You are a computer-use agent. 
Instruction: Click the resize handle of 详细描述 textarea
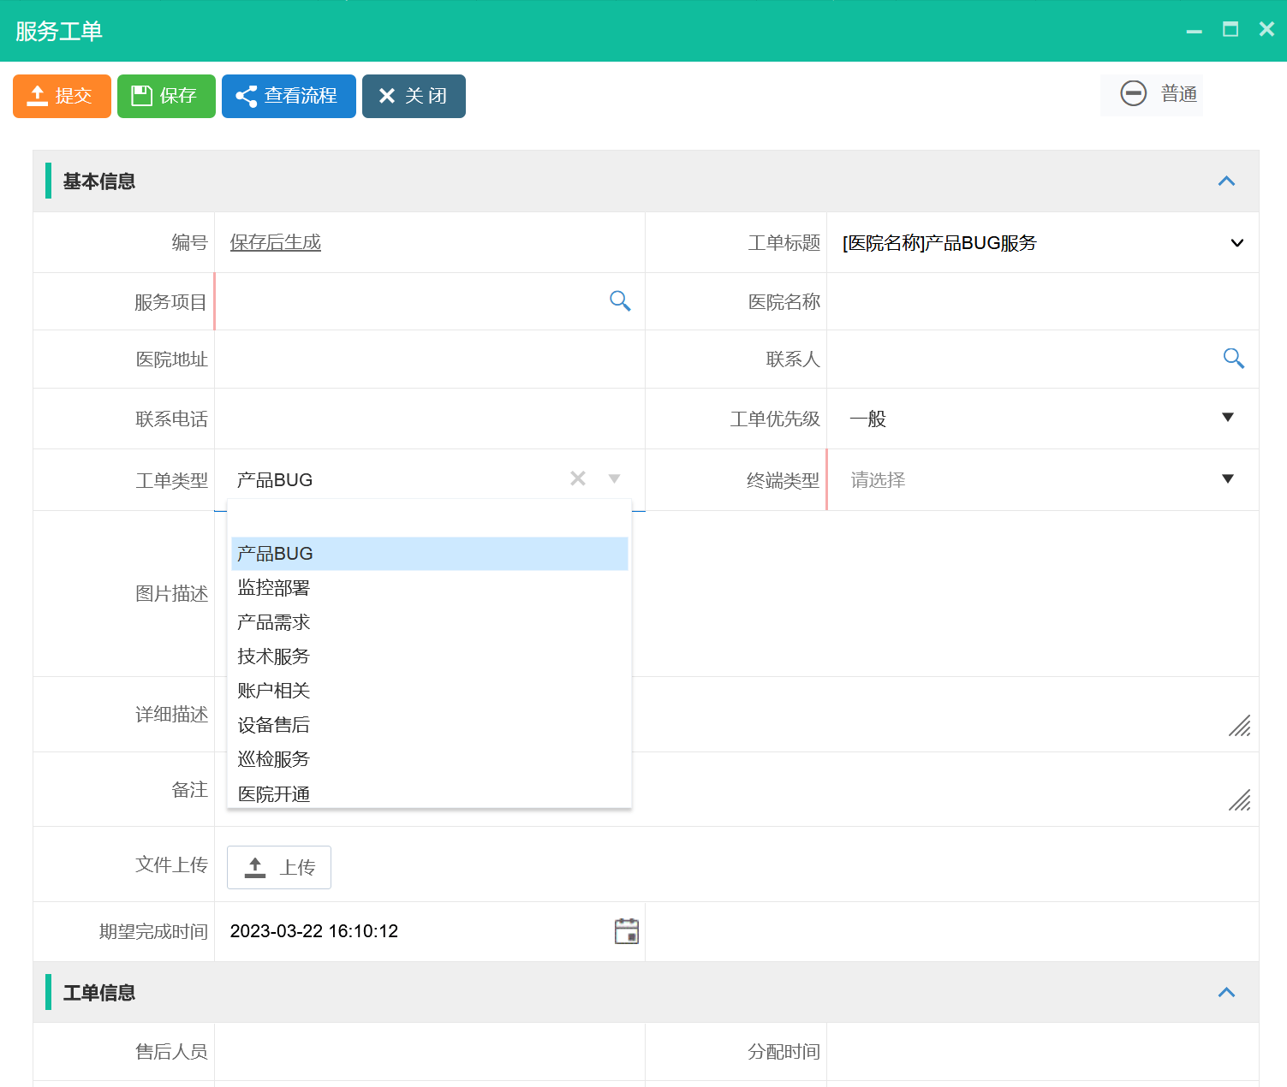(1239, 725)
